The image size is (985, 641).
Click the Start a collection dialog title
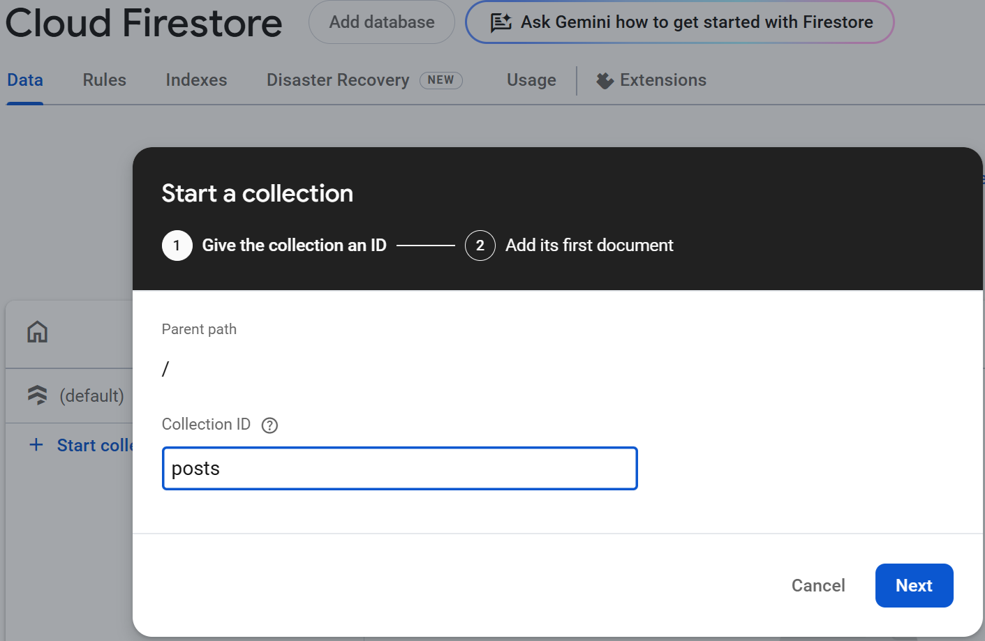[x=258, y=193]
